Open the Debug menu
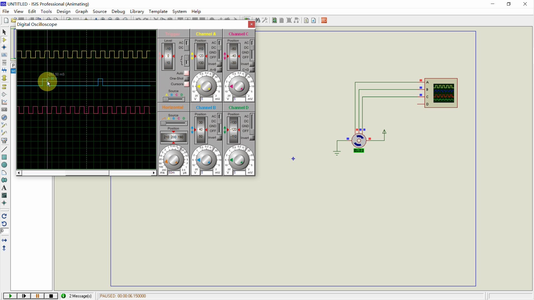 118,11
